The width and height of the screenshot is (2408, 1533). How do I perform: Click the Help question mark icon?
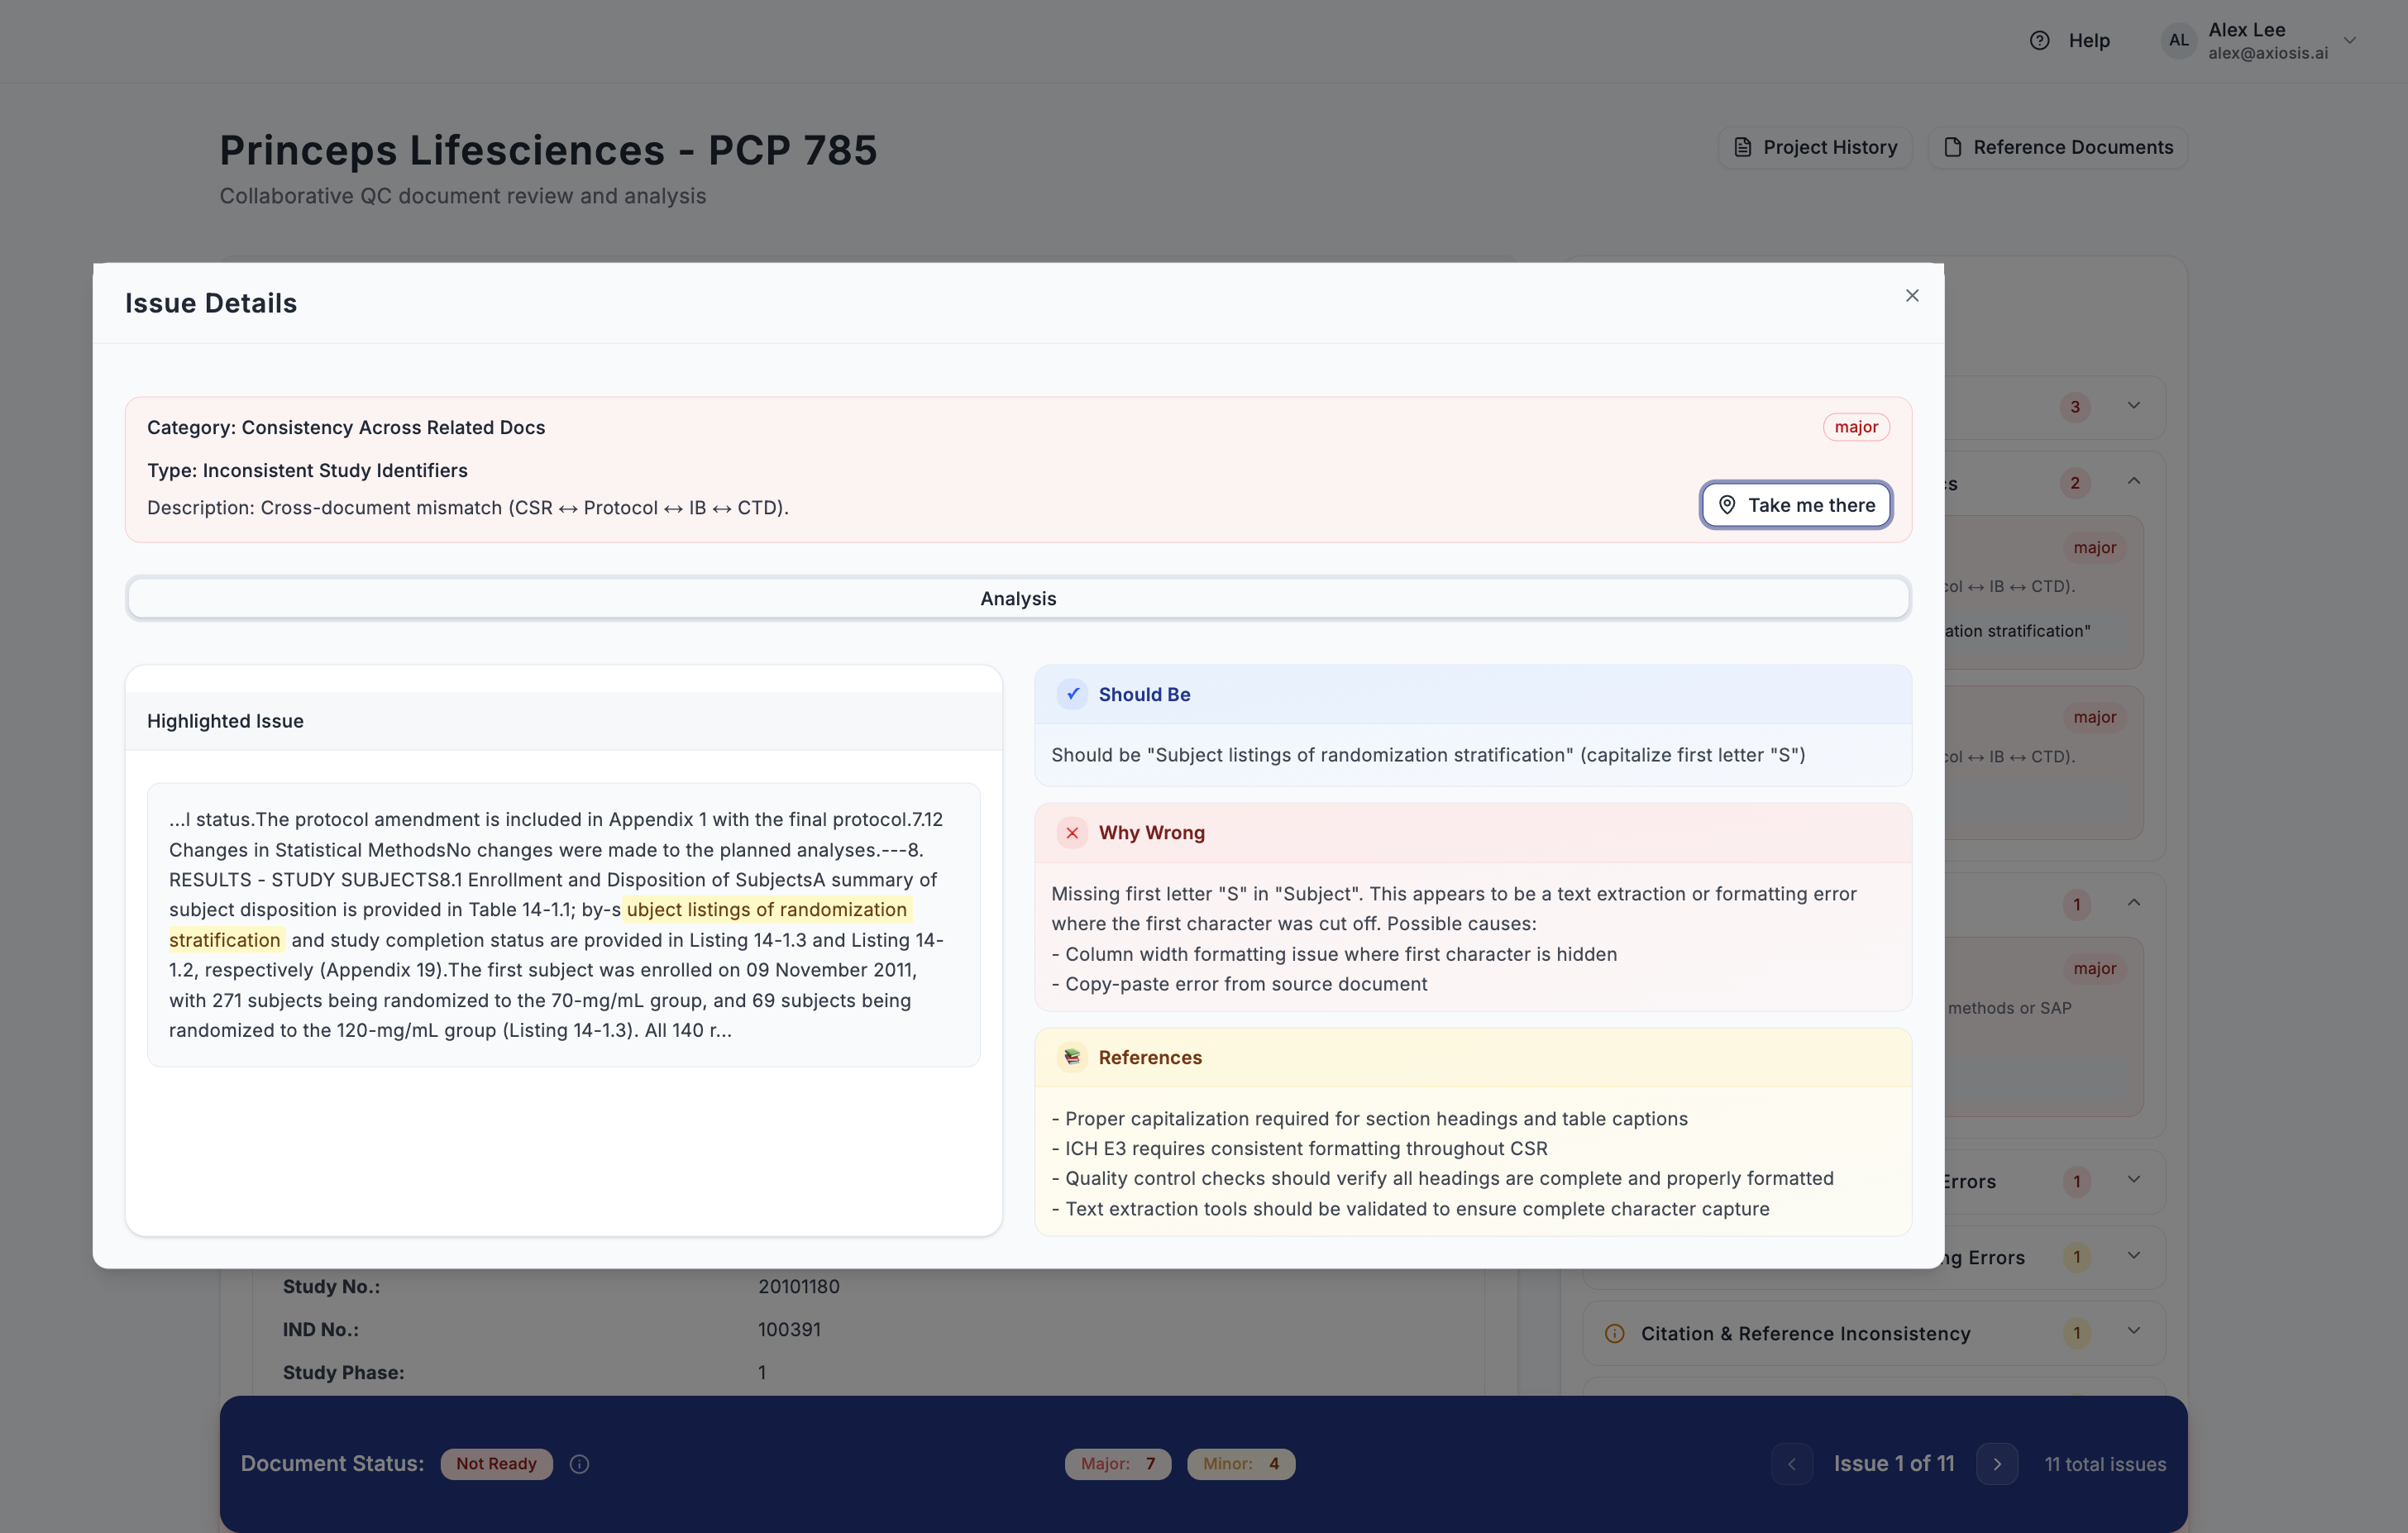(x=2040, y=40)
